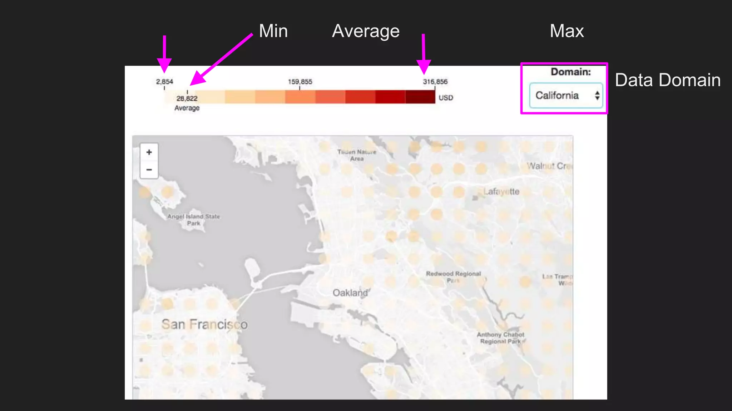Click the Walnut Creek map label
The width and height of the screenshot is (732, 411).
point(549,166)
